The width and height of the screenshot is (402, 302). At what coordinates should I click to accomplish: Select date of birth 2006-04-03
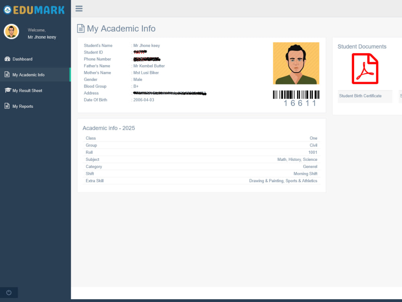click(x=144, y=100)
